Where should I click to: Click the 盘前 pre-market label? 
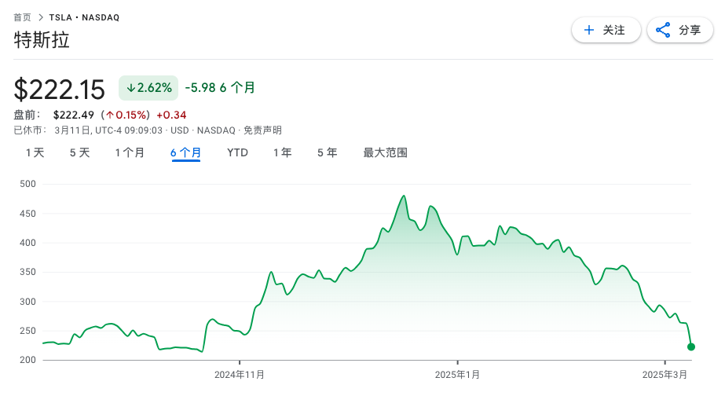click(x=27, y=115)
